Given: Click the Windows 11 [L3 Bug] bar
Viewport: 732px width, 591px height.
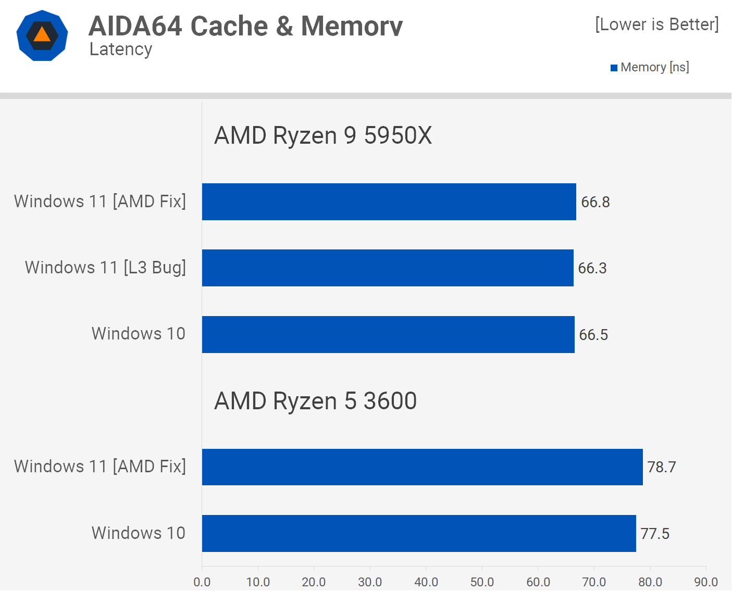Looking at the screenshot, I should tap(388, 268).
